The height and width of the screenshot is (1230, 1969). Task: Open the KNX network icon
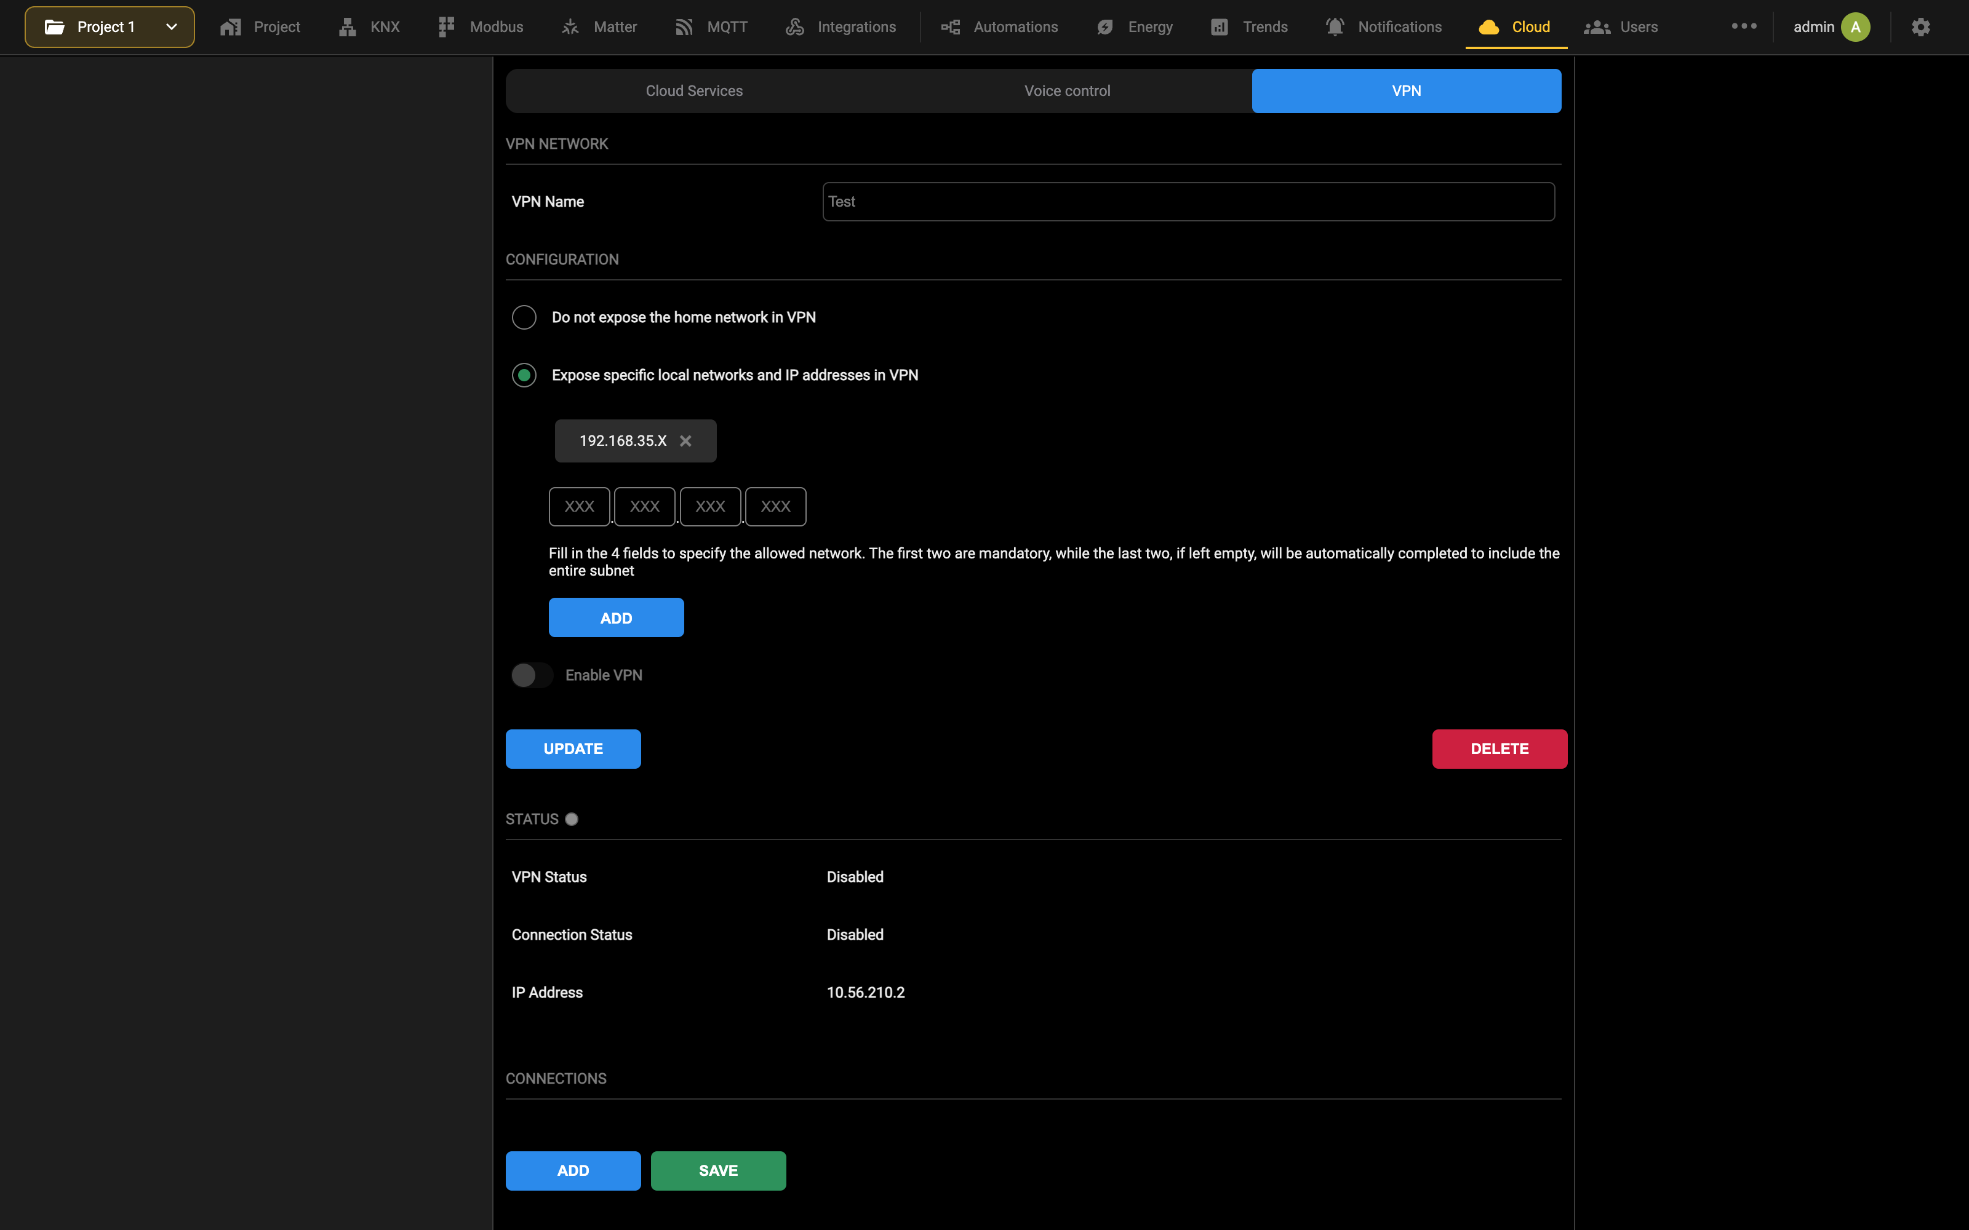pos(348,27)
